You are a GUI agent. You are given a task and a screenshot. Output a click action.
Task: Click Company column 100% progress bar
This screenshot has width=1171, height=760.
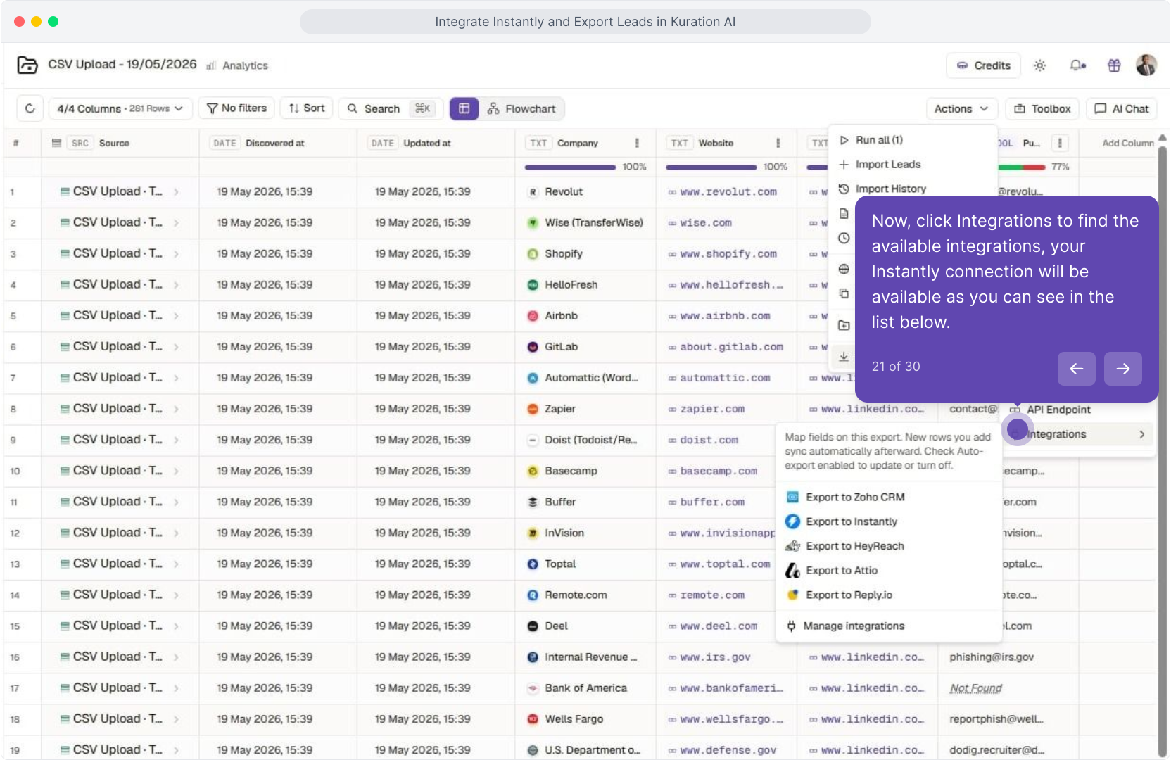pos(570,167)
